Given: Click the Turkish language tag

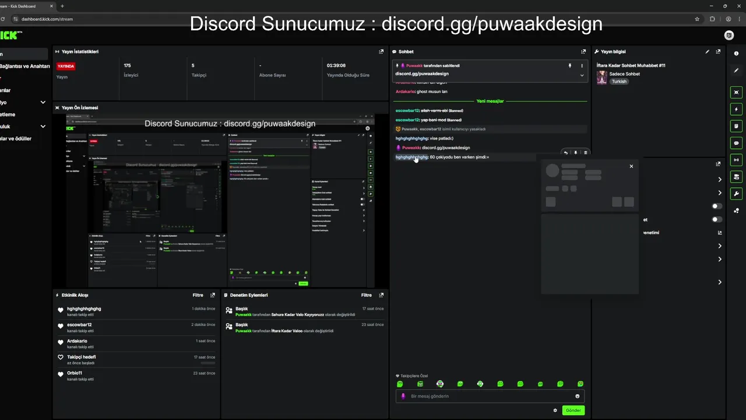Looking at the screenshot, I should [619, 82].
